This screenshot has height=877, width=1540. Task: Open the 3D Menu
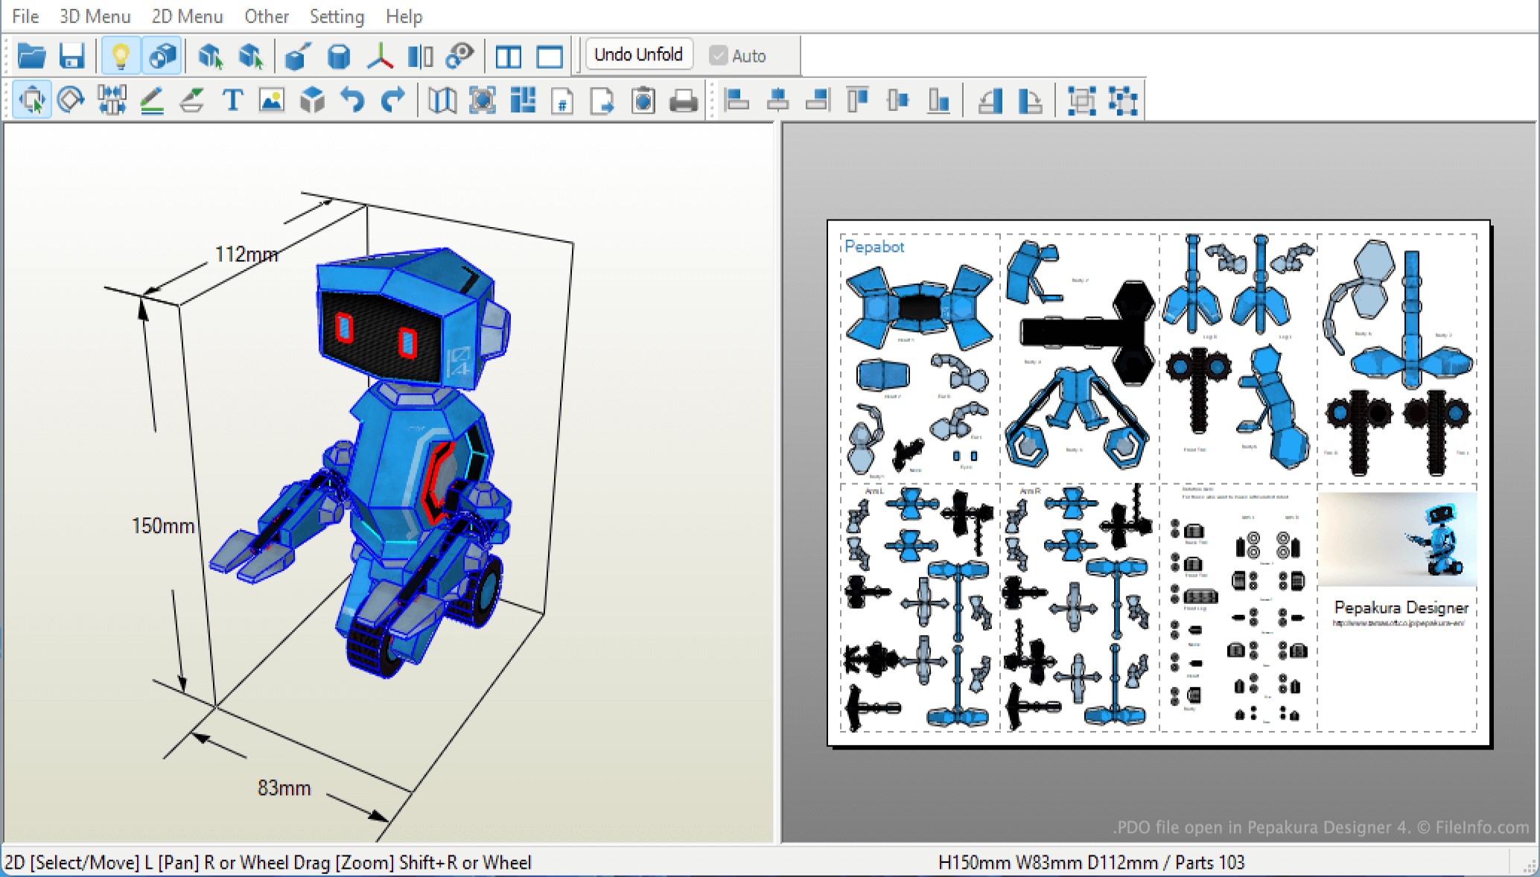pyautogui.click(x=94, y=16)
